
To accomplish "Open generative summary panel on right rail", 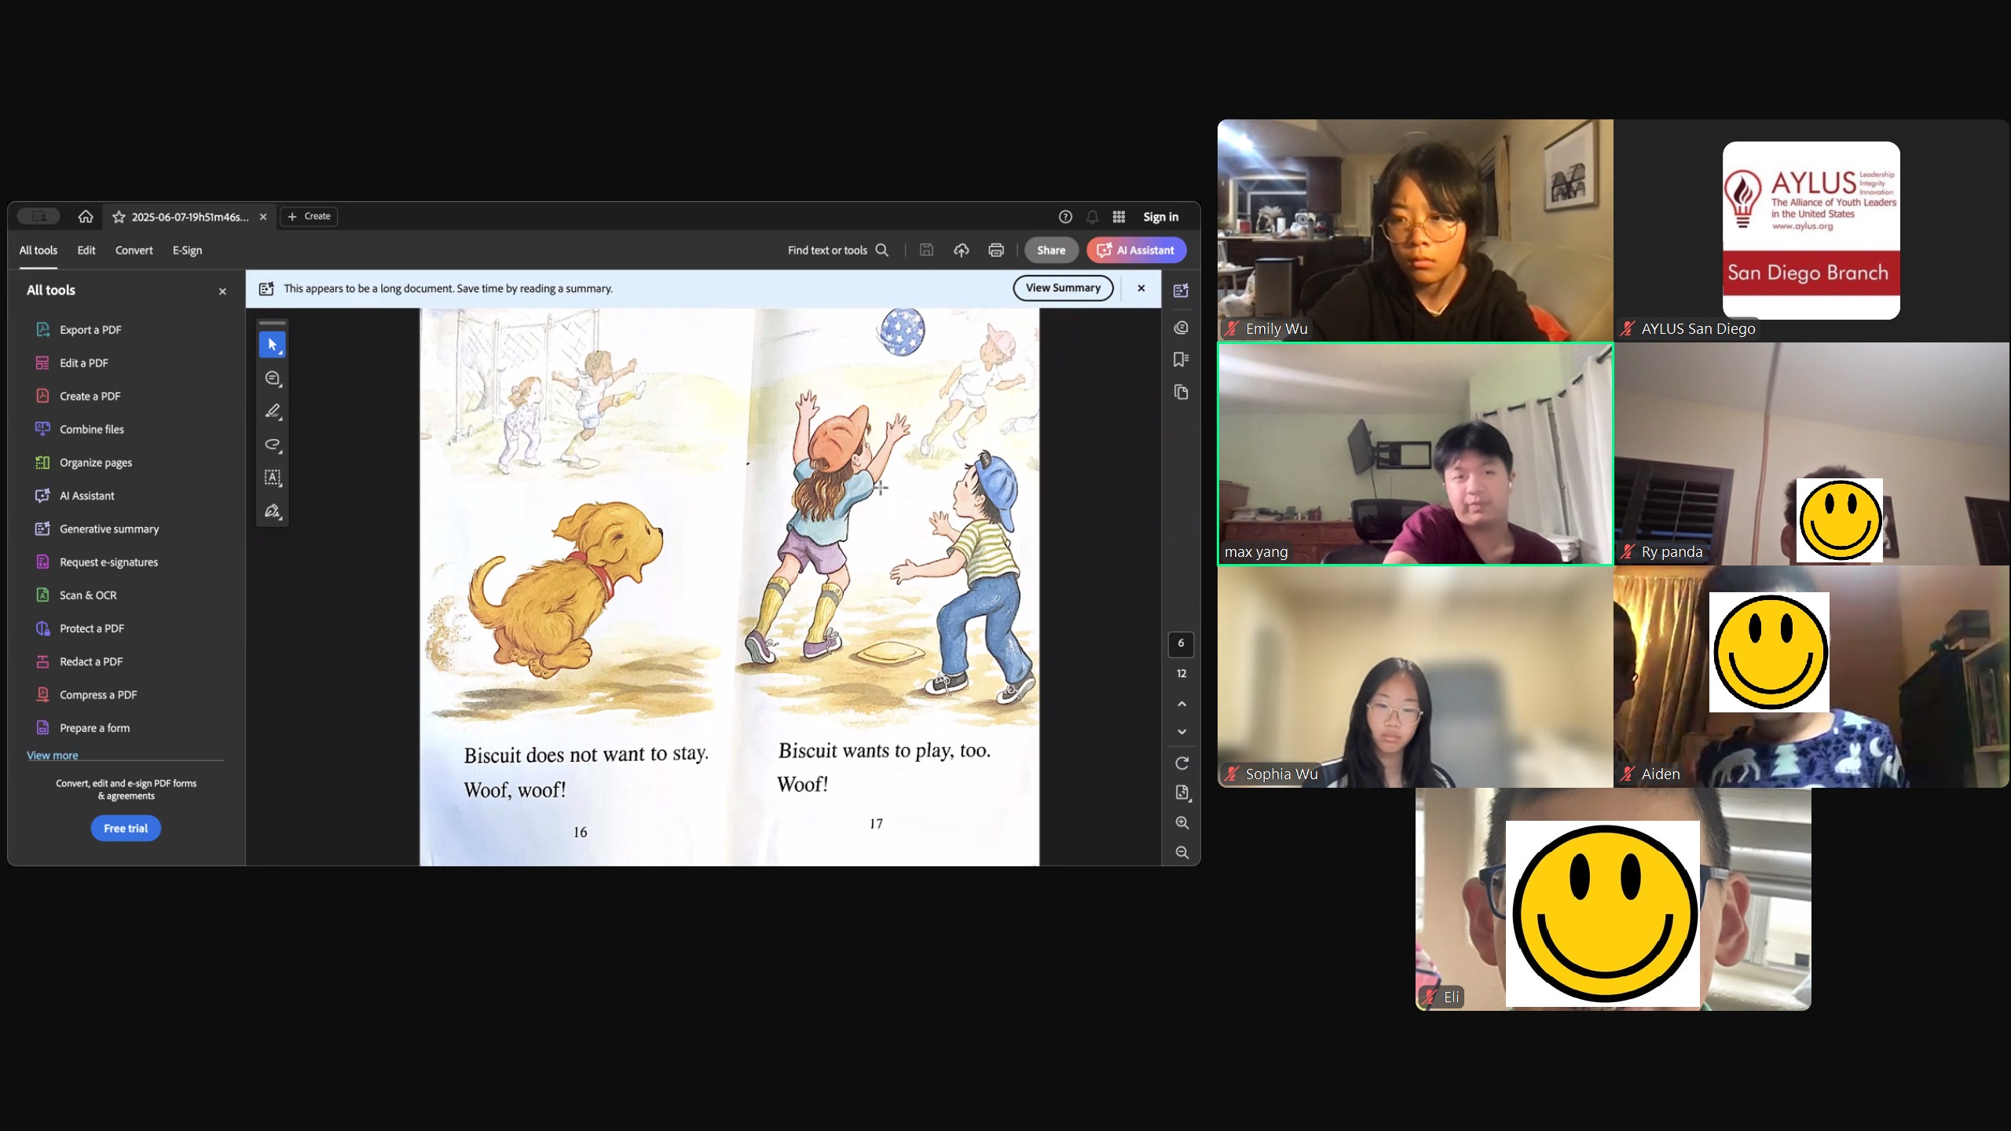I will point(1181,291).
